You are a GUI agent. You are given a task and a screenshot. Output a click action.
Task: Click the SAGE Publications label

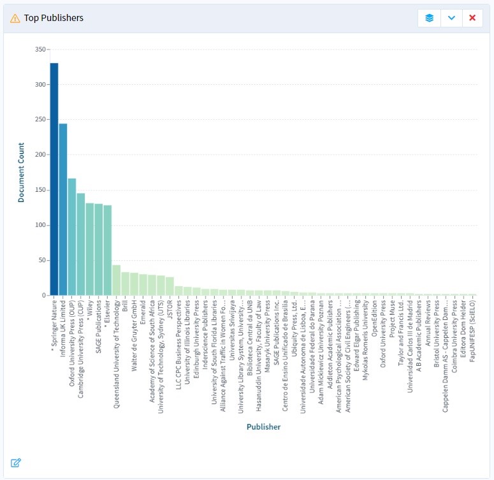click(99, 326)
